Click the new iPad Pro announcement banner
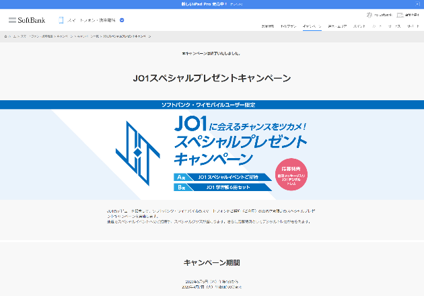 point(212,4)
